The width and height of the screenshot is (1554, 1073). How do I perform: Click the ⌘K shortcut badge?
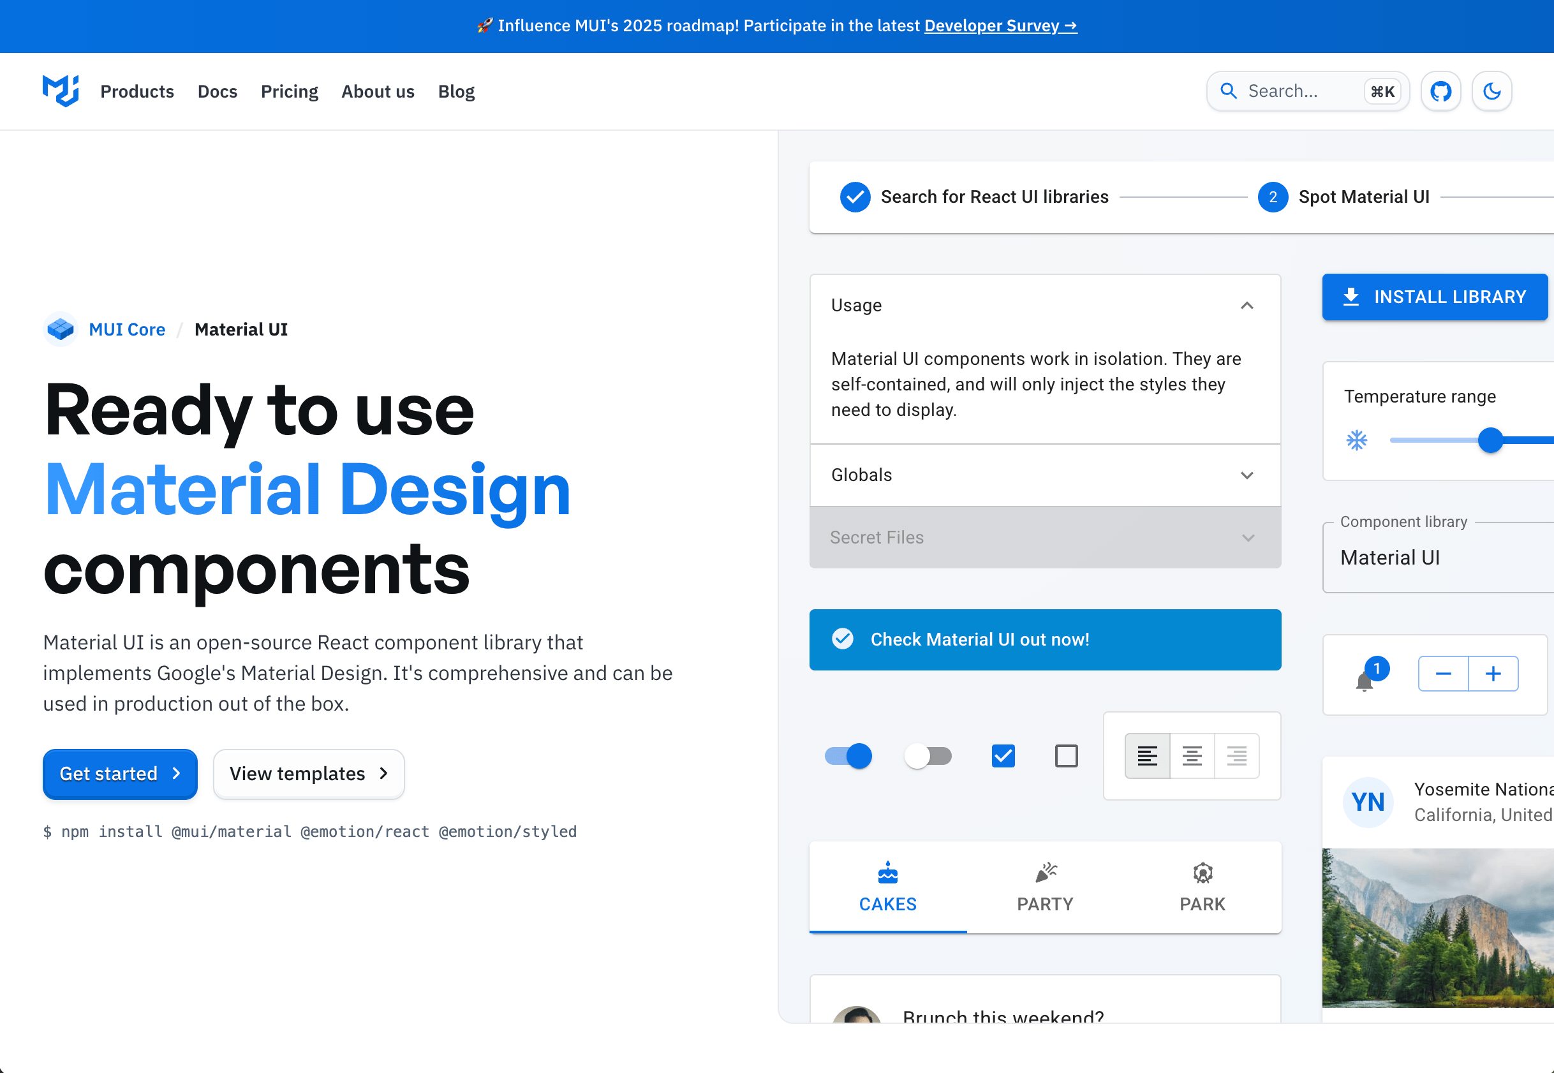pyautogui.click(x=1382, y=91)
